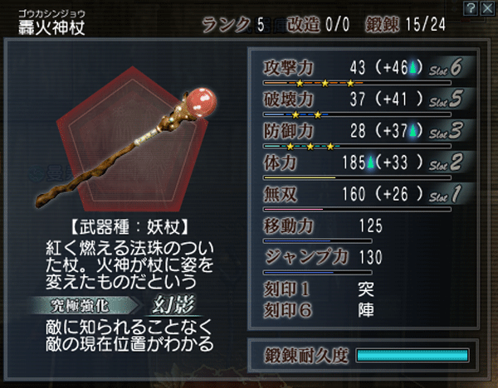Click the 攻撃力 star gauge bar
Viewport: 498px width, 388px height.
point(357,83)
